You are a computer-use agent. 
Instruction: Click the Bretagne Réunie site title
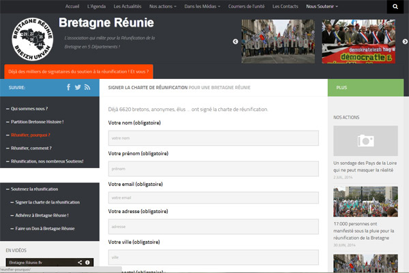(106, 22)
